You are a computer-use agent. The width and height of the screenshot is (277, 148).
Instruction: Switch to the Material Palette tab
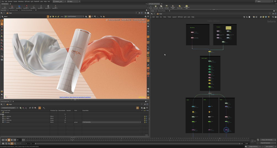point(162,11)
